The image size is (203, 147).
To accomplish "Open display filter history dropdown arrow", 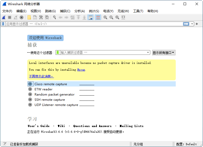I will pos(192,24).
